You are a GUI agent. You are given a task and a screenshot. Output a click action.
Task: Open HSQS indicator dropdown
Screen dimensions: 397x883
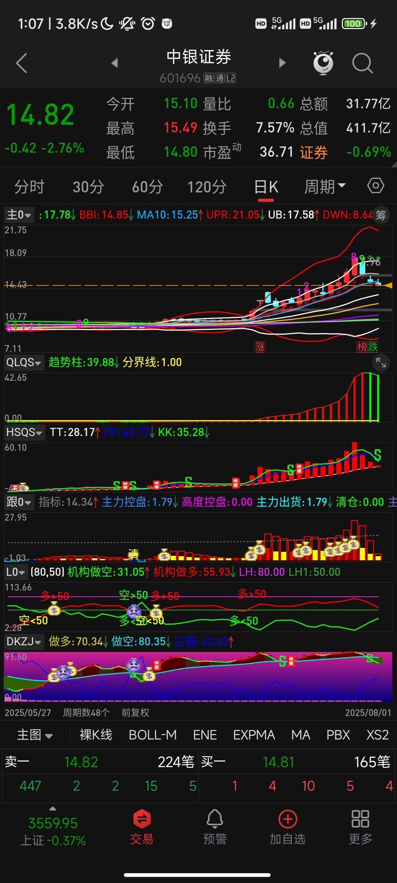point(24,432)
